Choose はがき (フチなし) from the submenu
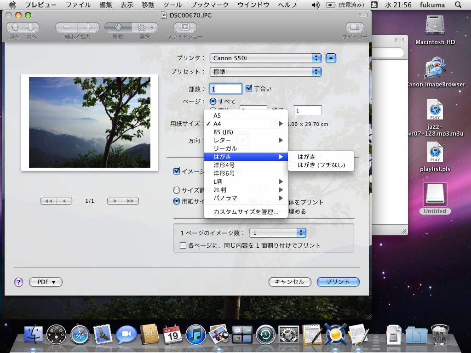Image resolution: width=471 pixels, height=353 pixels. [x=321, y=165]
